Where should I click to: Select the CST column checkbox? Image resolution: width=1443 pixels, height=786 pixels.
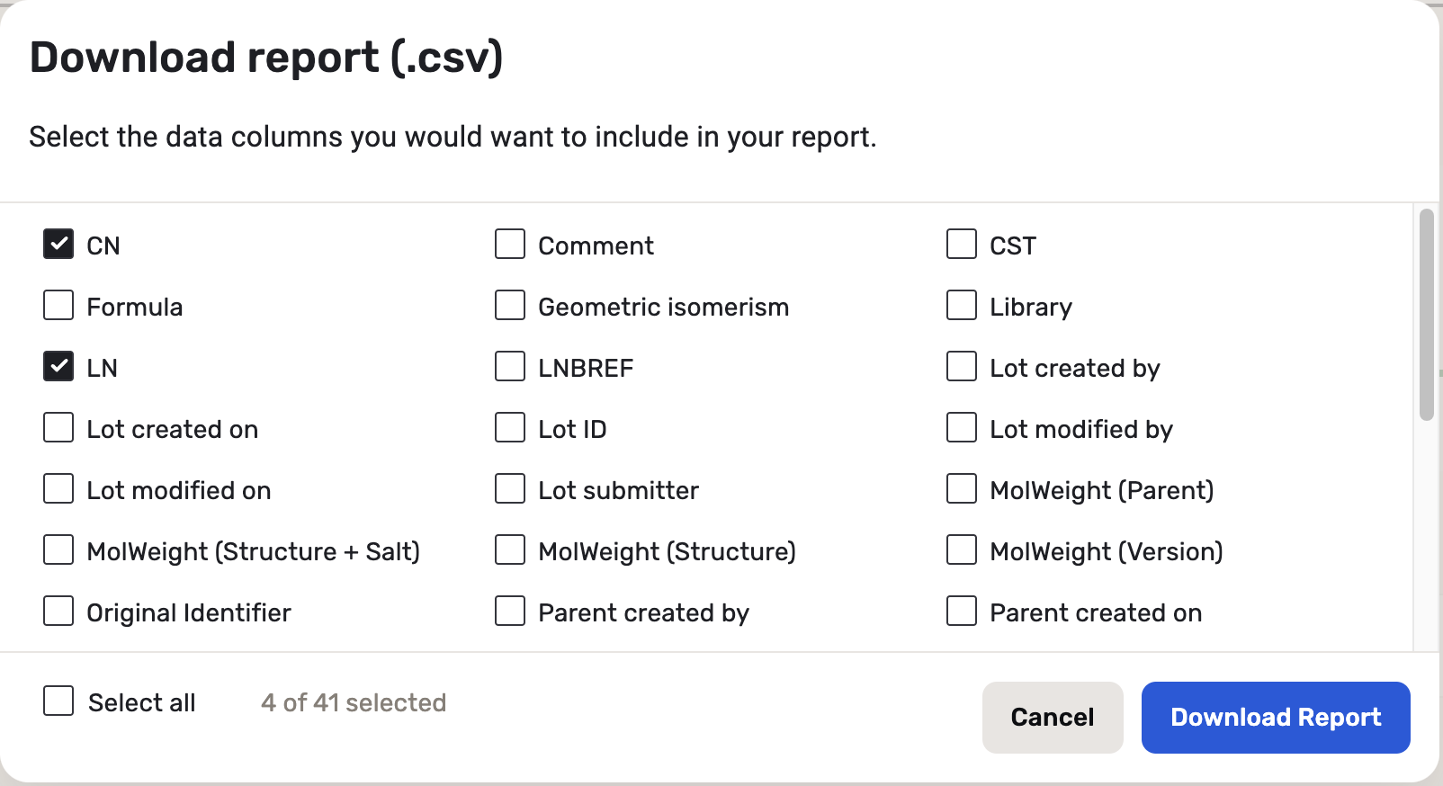click(962, 244)
